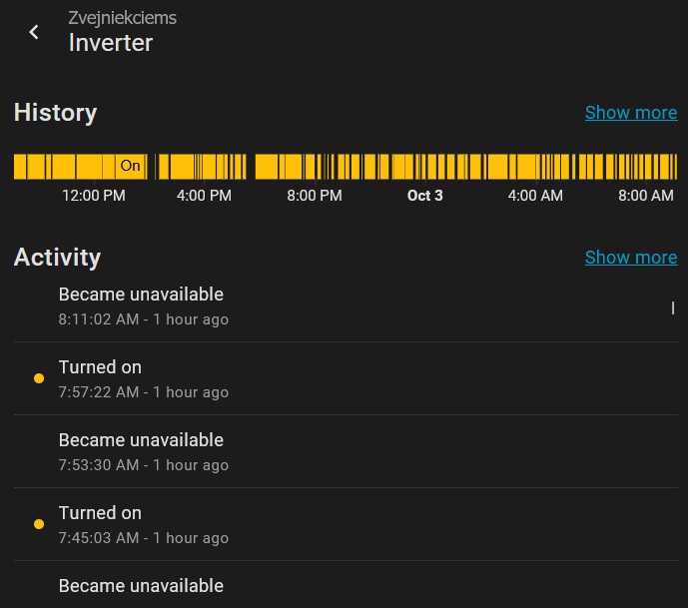This screenshot has width=688, height=608.
Task: Open 'Turned on' entry at 7:57:22 AM
Action: pos(100,378)
